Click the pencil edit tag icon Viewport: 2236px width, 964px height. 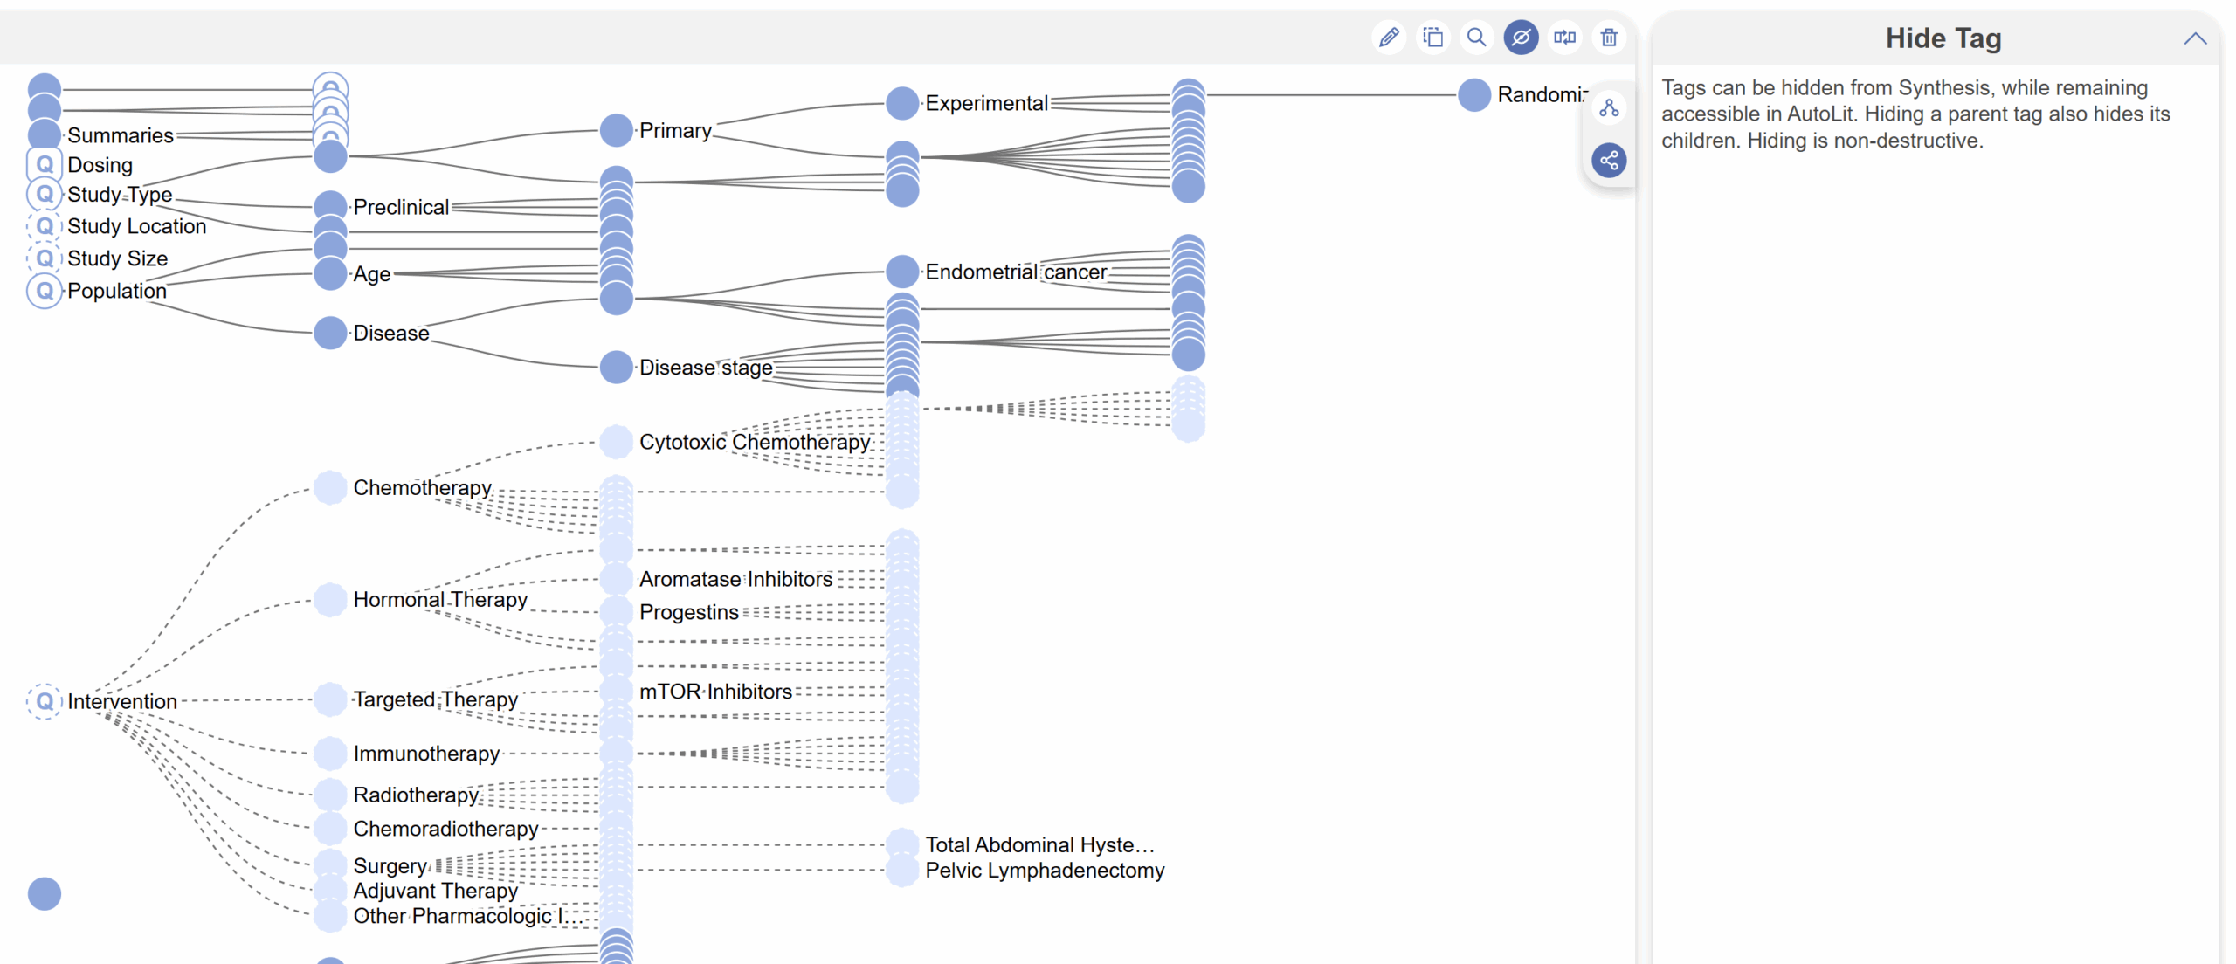pyautogui.click(x=1389, y=38)
